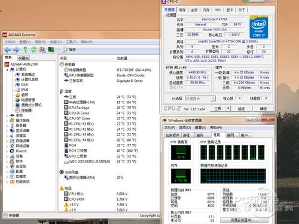The height and width of the screenshot is (224, 299).
Task: Open 选项(O) menu in Task Manager
Action: point(185,127)
